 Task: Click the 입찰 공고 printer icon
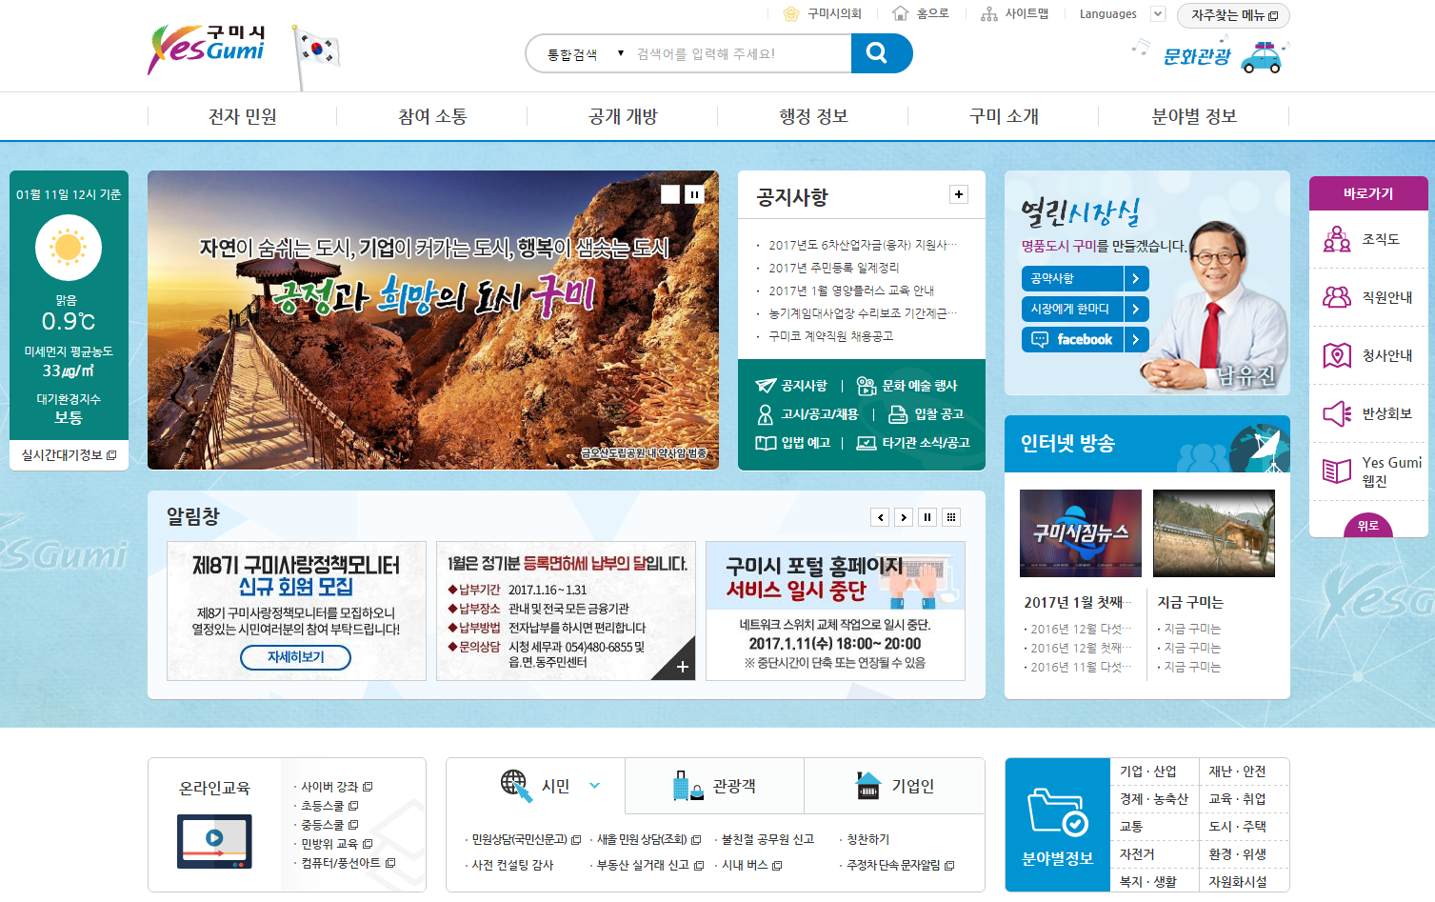point(899,413)
